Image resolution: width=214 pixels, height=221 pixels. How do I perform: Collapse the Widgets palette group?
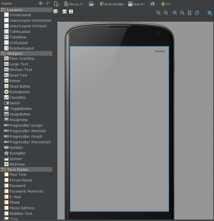click(26, 53)
